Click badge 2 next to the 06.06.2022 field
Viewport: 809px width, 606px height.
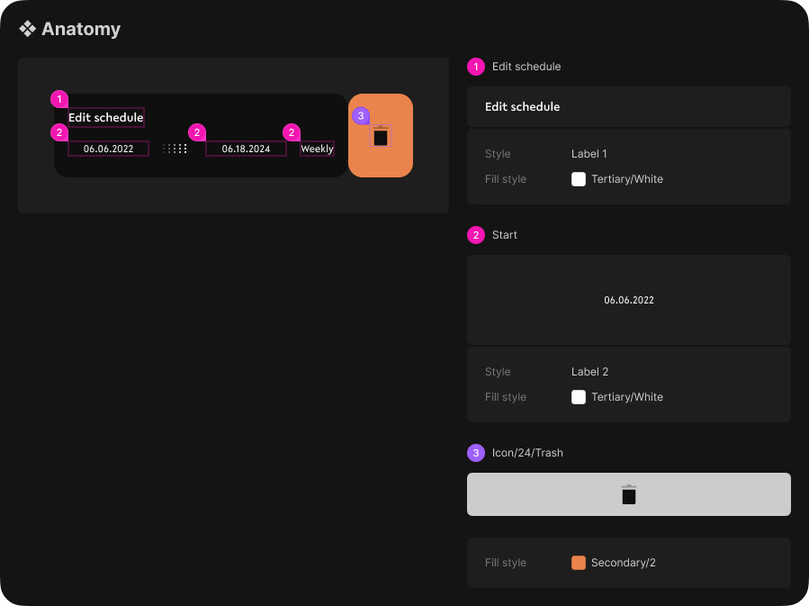click(x=59, y=131)
